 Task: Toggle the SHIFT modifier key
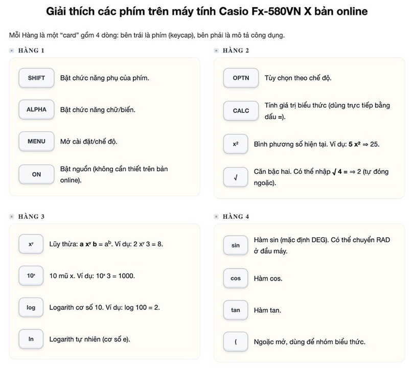tap(36, 78)
